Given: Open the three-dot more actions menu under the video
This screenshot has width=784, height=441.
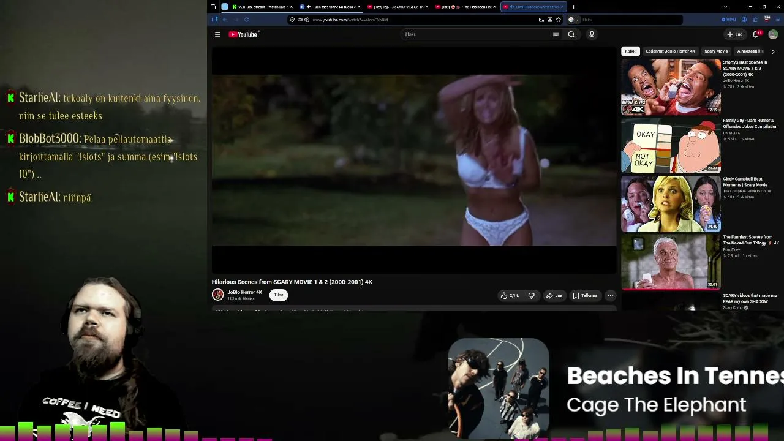Looking at the screenshot, I should coord(610,296).
